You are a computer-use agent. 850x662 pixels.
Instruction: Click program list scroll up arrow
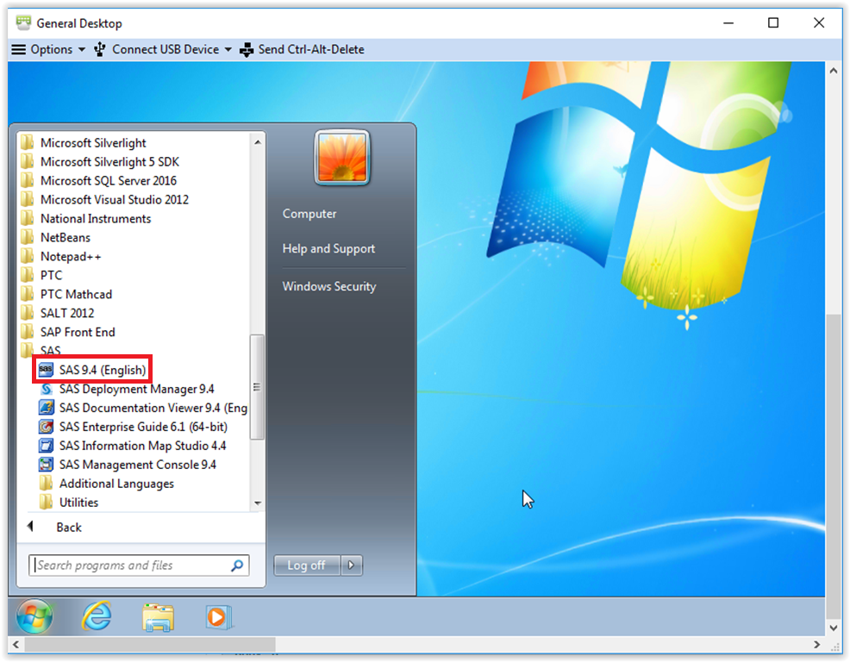click(258, 142)
